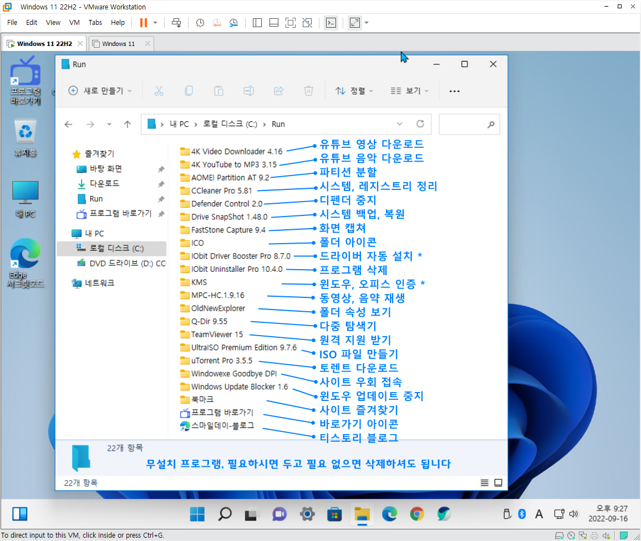Expand the stretch guest dropdown arrow
Viewport: 641px width, 541px height.
pos(367,23)
